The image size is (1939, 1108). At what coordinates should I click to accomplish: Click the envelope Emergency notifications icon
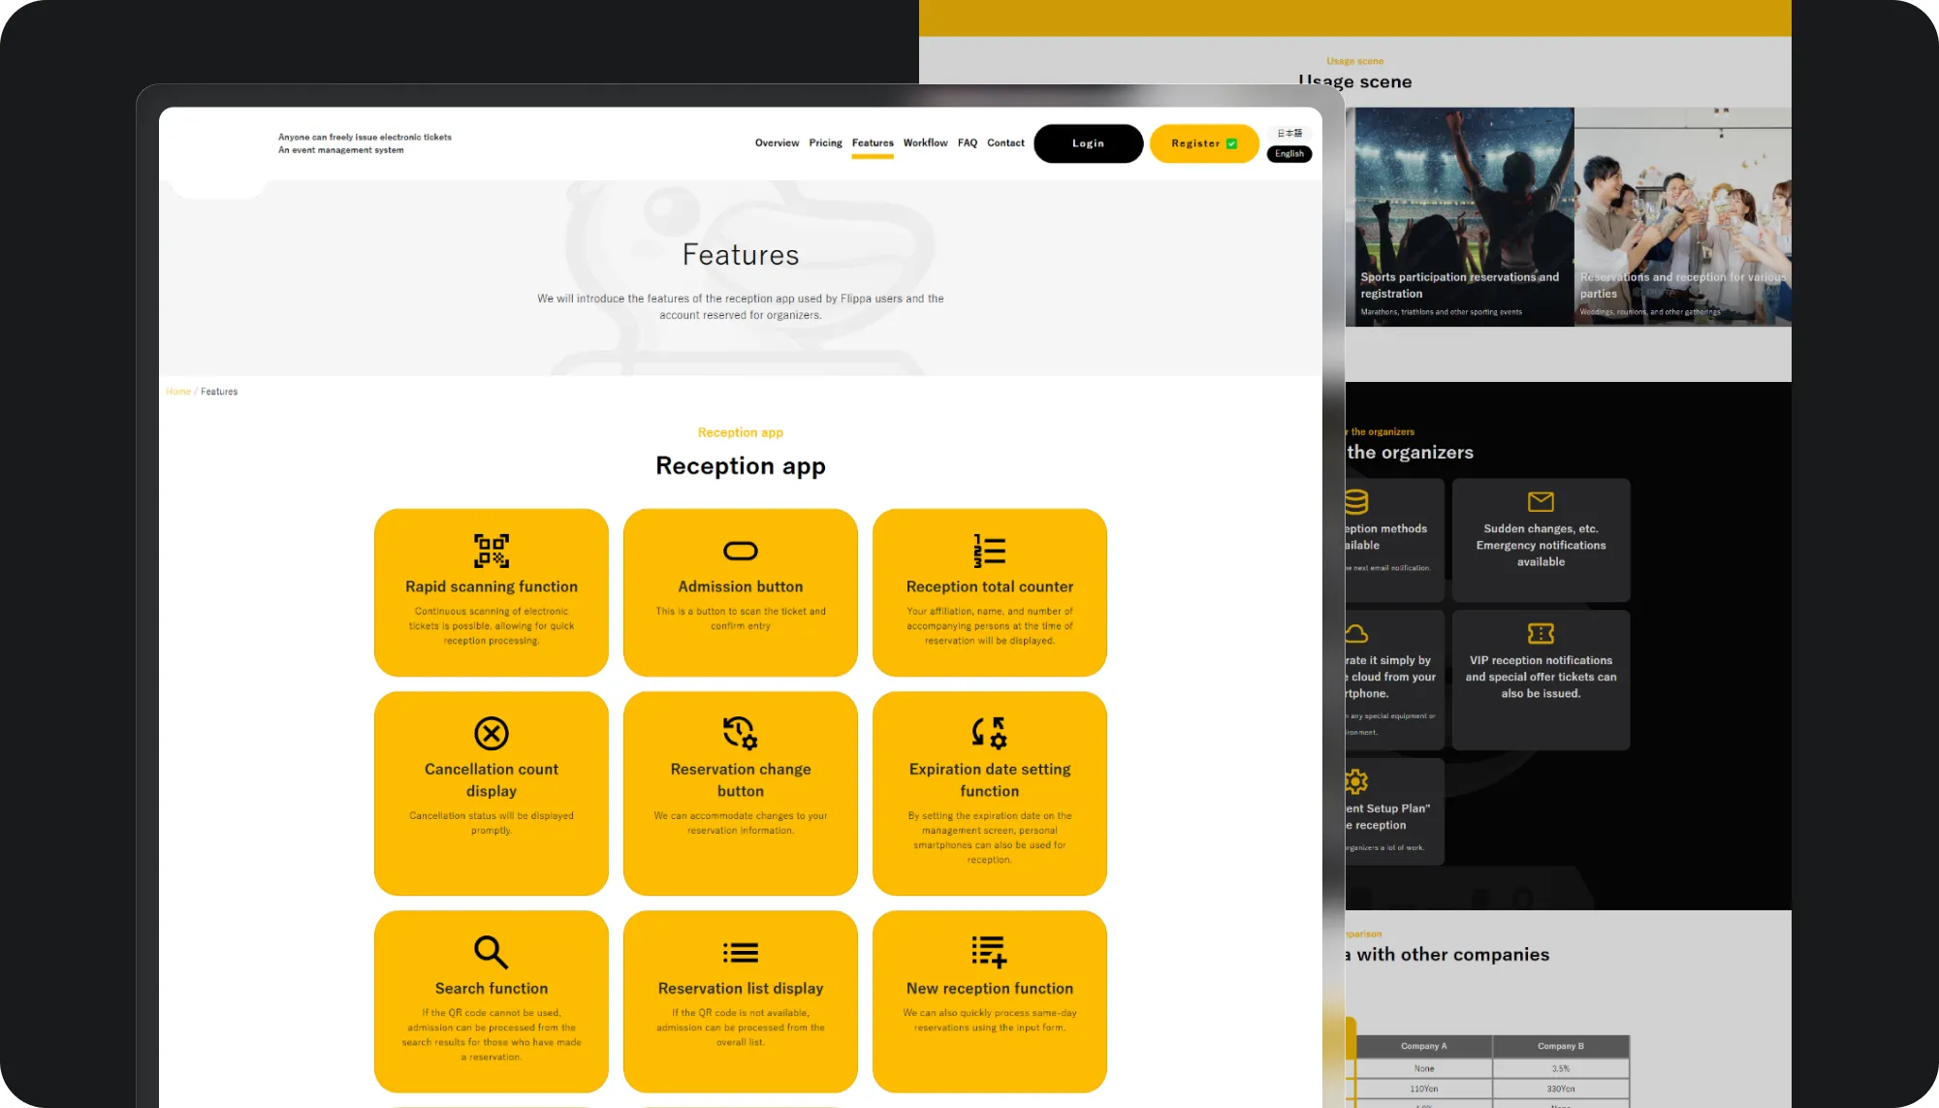(x=1541, y=501)
